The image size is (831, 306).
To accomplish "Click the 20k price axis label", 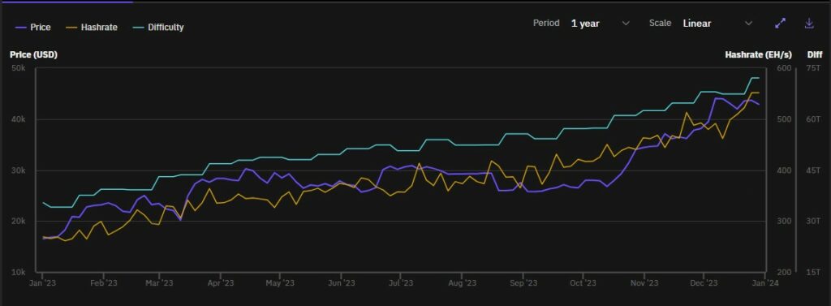I will (19, 221).
